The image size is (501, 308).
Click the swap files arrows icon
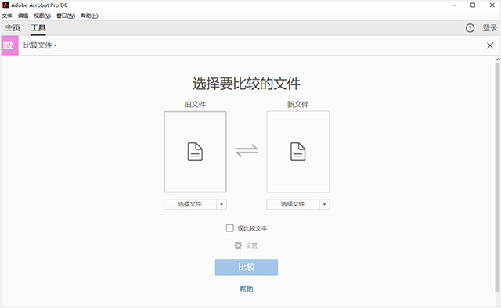click(x=247, y=150)
